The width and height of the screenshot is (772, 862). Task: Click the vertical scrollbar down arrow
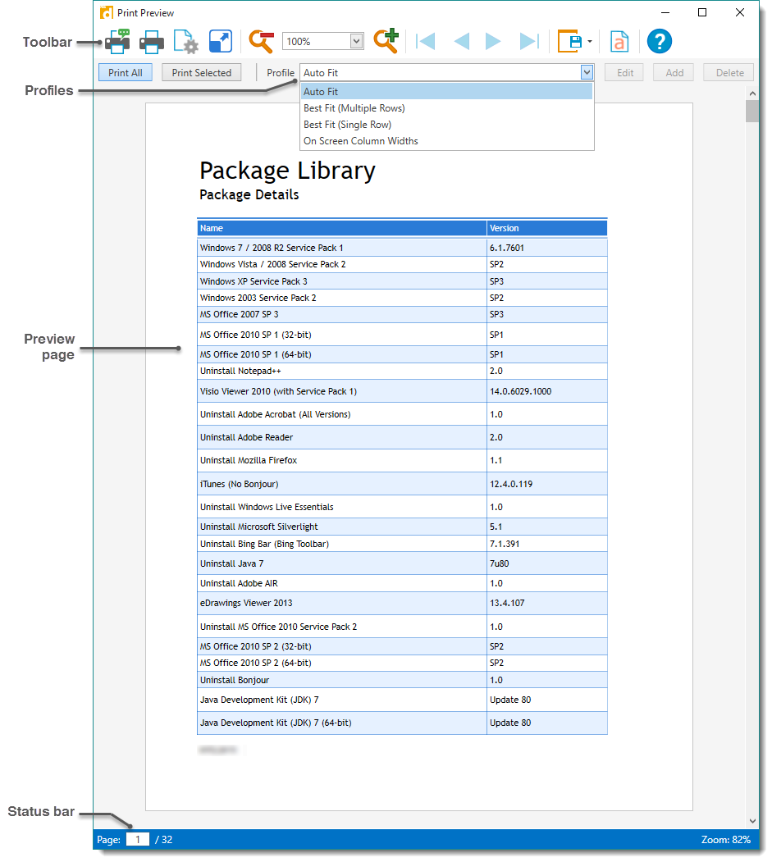(752, 820)
